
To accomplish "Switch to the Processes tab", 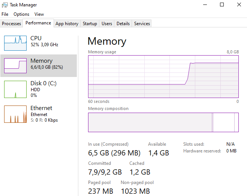I will click(12, 24).
